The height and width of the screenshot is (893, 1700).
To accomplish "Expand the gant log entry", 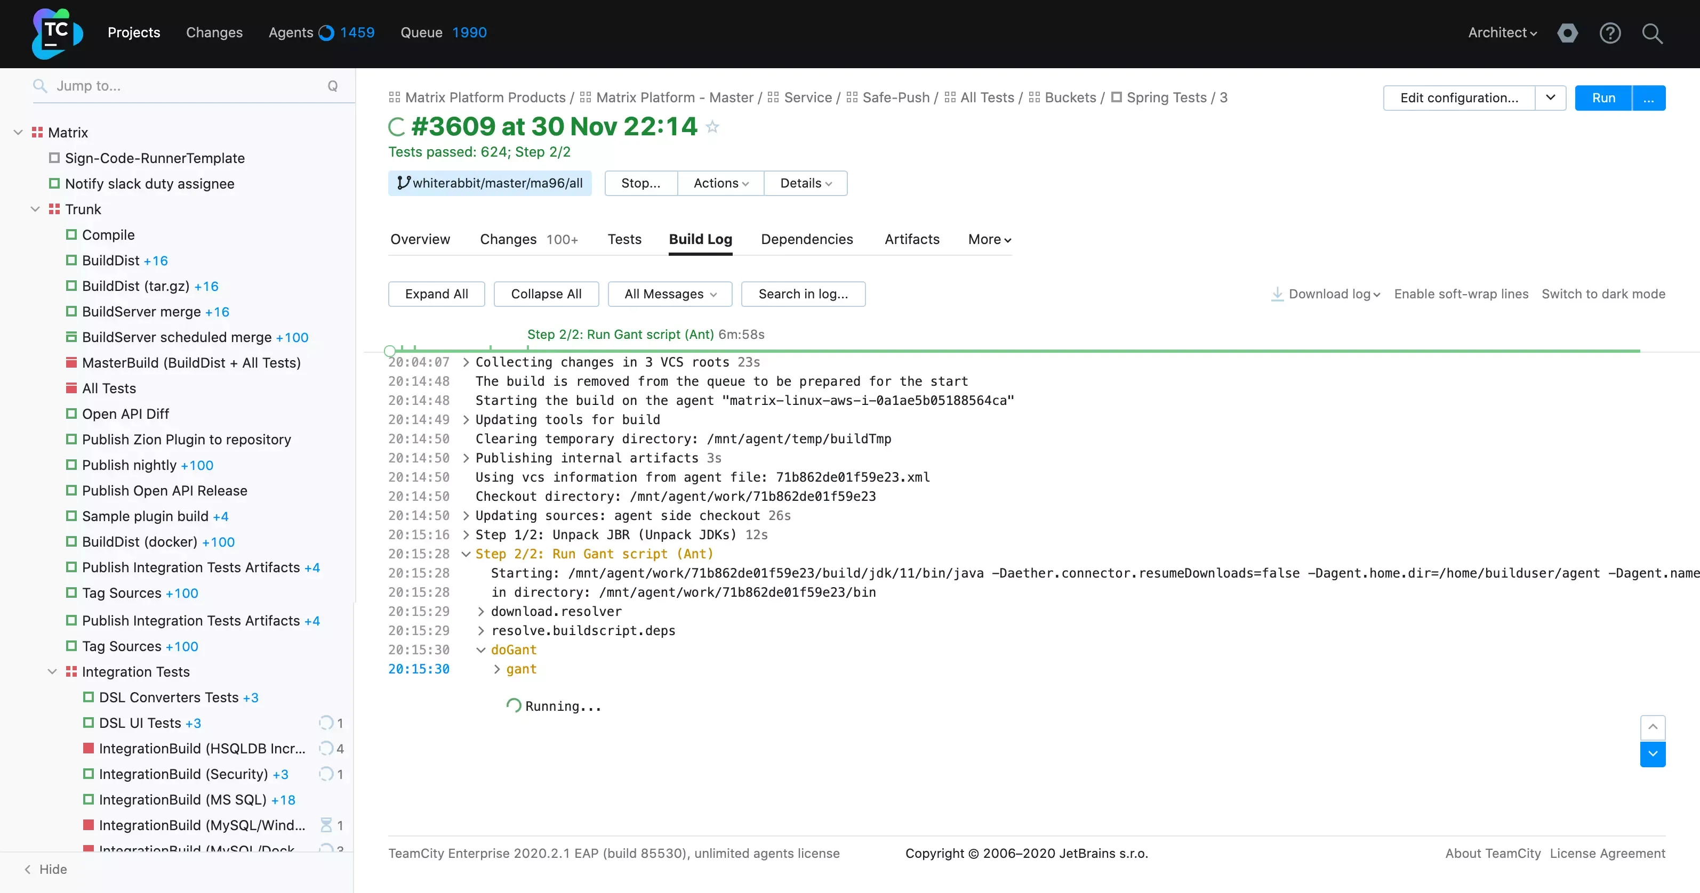I will click(x=497, y=669).
